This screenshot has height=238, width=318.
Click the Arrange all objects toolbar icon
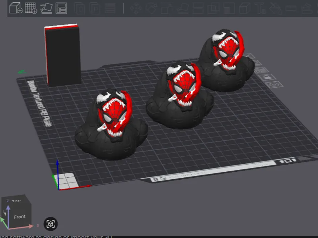pyautogui.click(x=61, y=8)
